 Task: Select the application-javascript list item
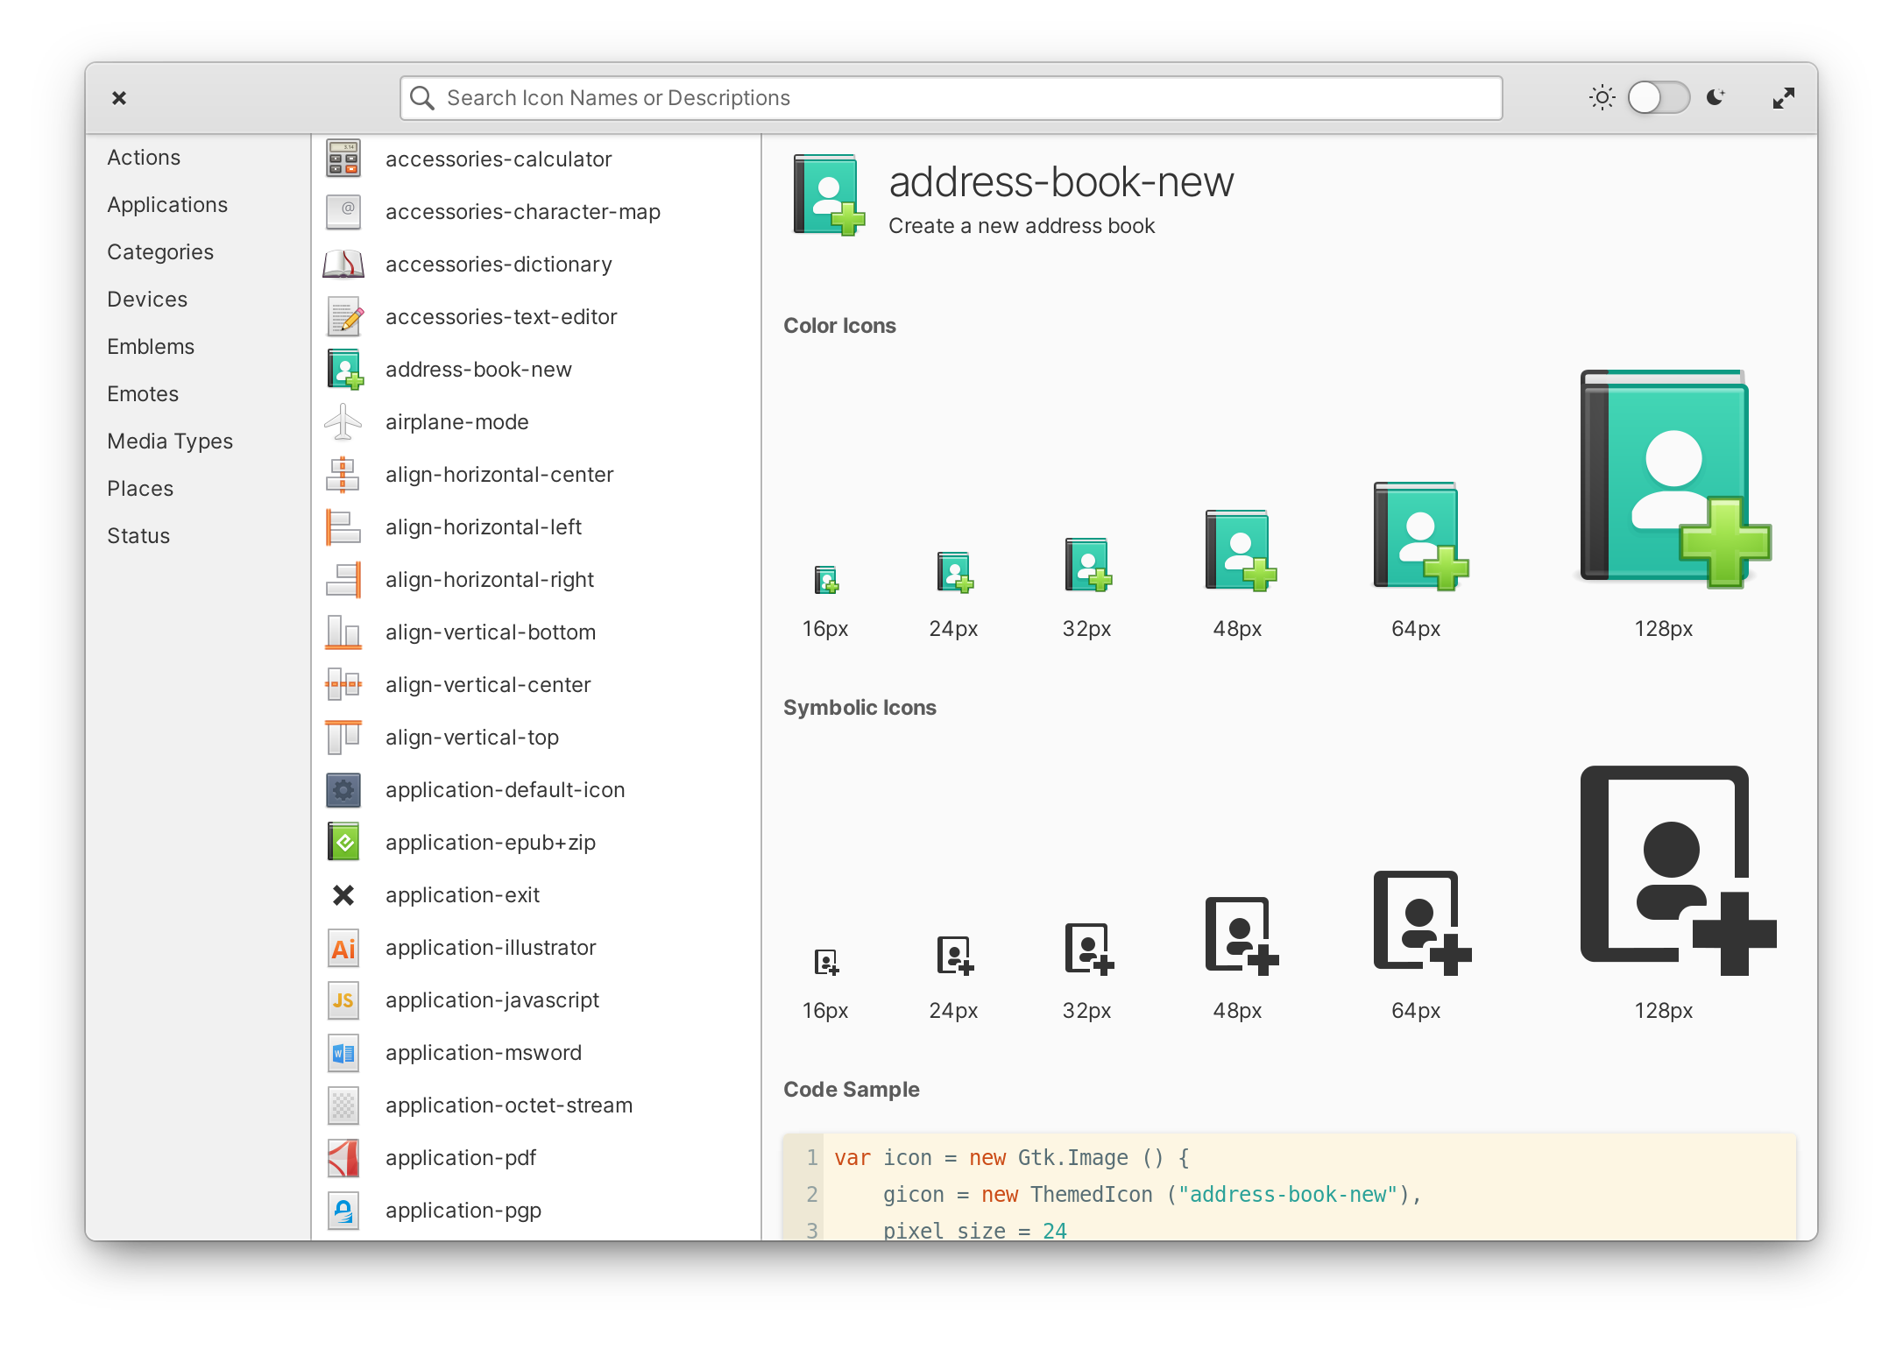click(x=492, y=1000)
